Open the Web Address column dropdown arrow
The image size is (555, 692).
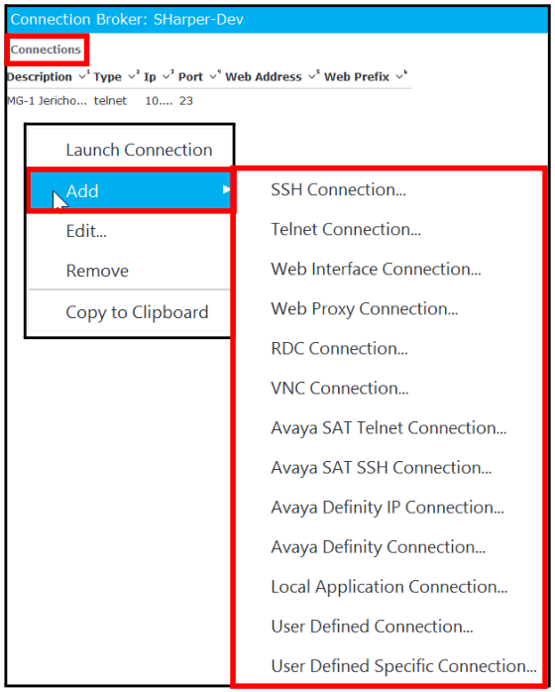pyautogui.click(x=312, y=76)
